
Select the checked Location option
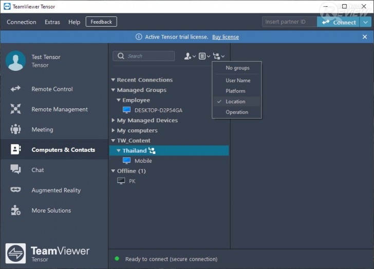click(x=237, y=102)
